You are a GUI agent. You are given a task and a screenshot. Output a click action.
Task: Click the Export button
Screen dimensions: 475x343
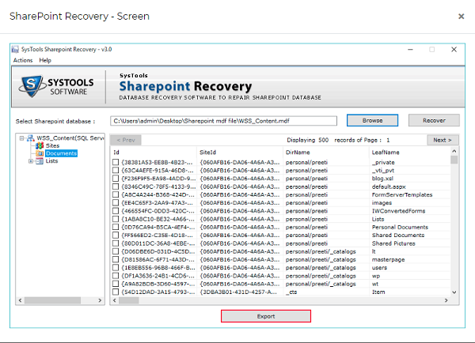[265, 316]
